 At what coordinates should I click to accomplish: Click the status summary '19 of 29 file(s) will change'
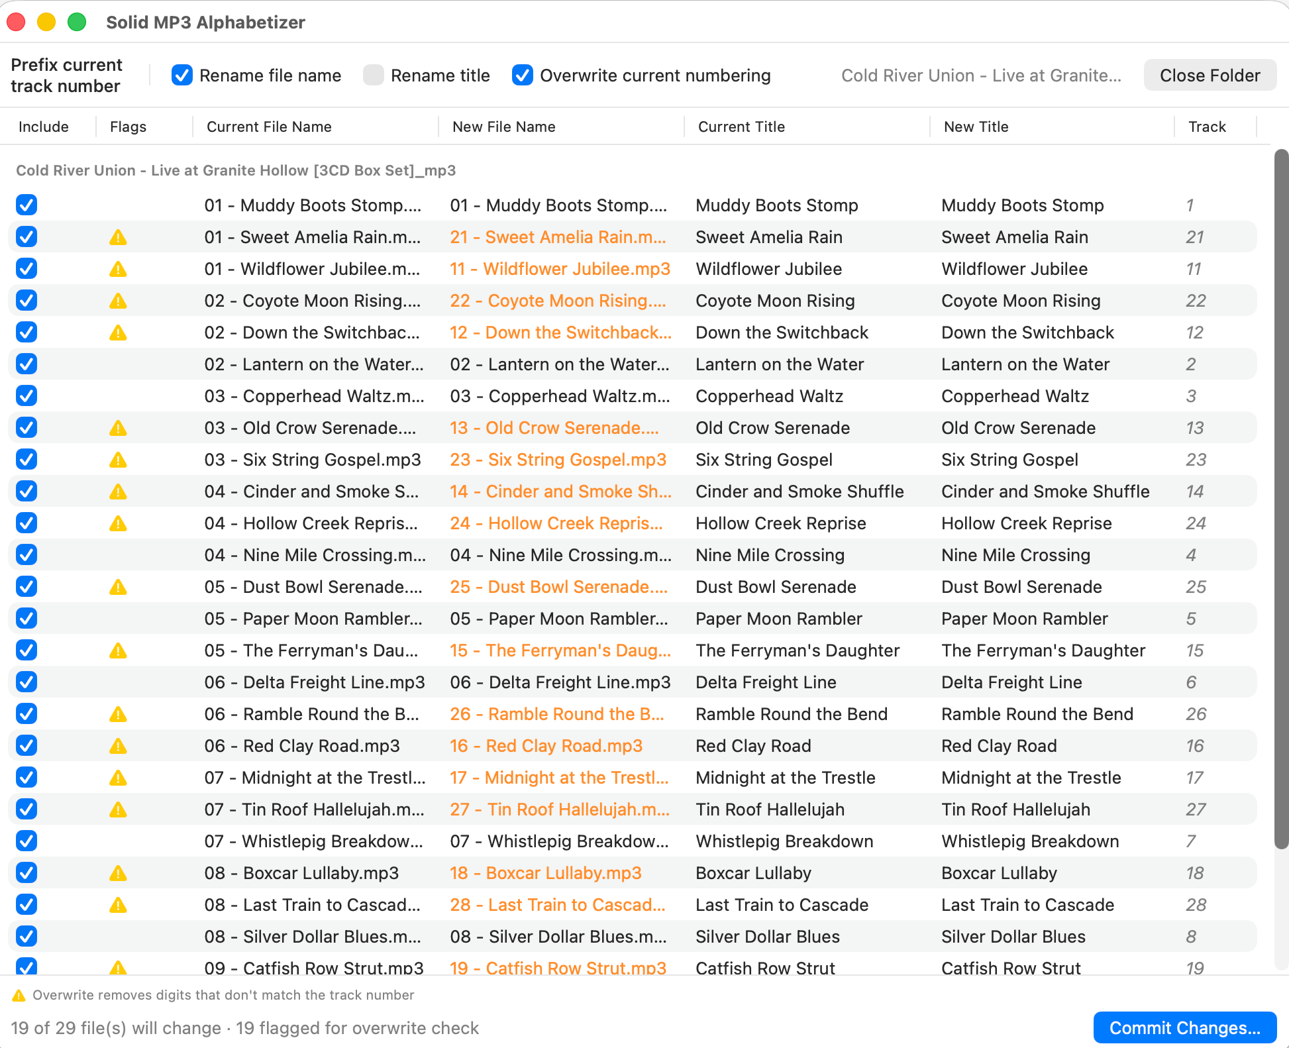coord(116,1028)
